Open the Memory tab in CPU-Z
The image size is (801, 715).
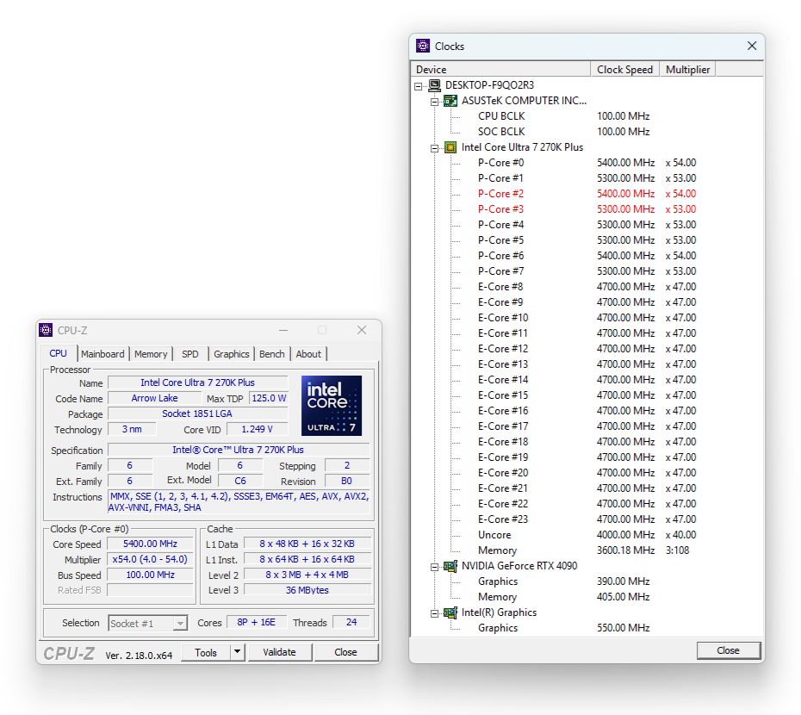151,354
